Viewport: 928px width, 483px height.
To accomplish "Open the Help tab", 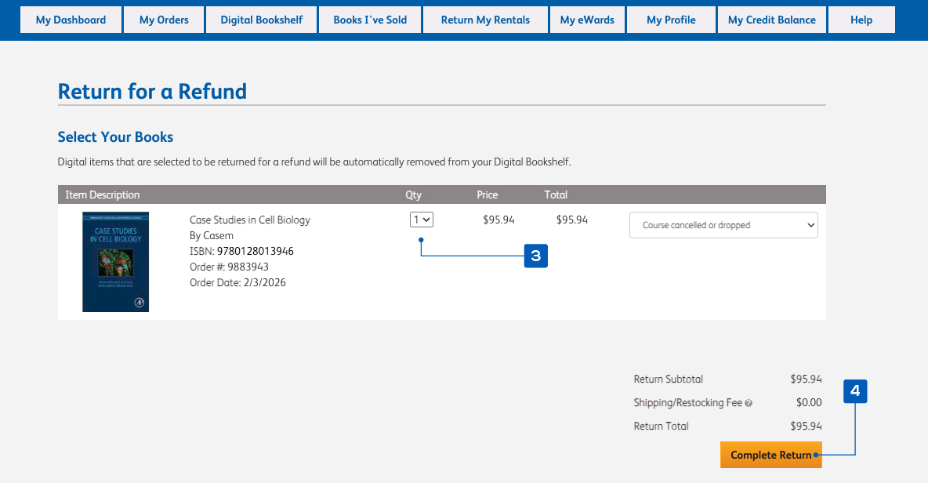I will click(861, 20).
